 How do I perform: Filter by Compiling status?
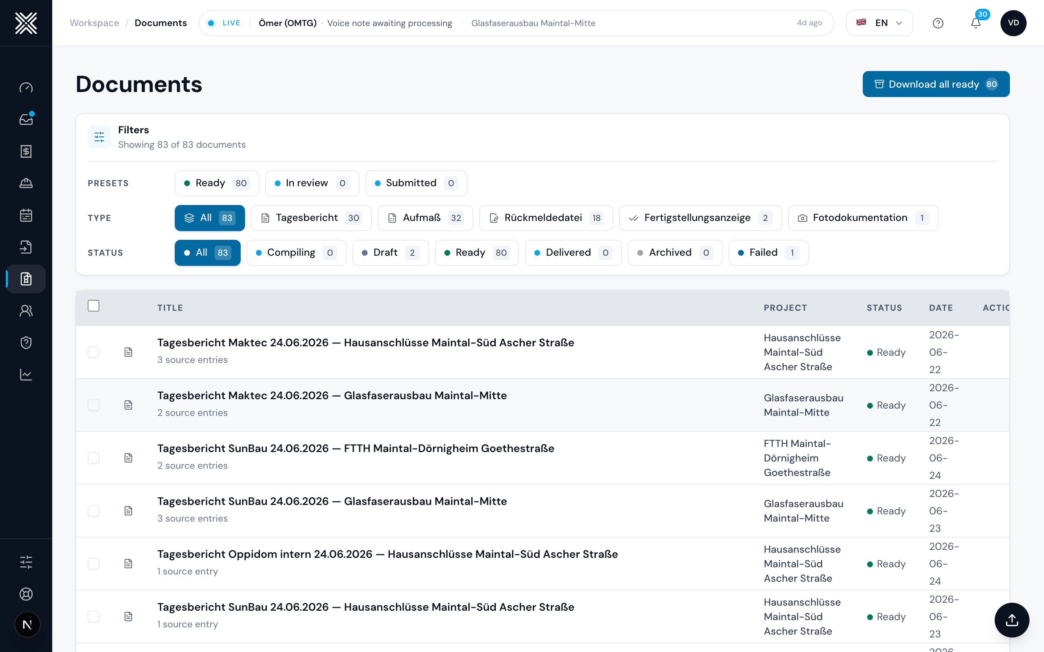pyautogui.click(x=297, y=253)
